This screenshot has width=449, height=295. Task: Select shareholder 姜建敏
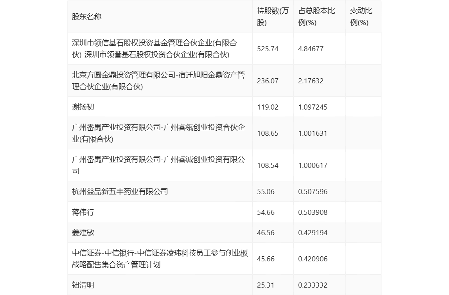tap(83, 232)
